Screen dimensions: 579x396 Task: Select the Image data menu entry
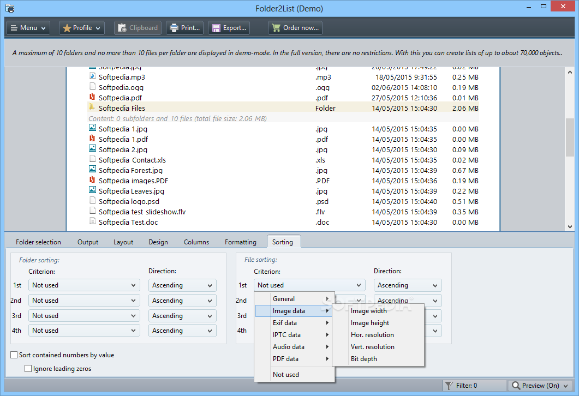click(x=294, y=311)
